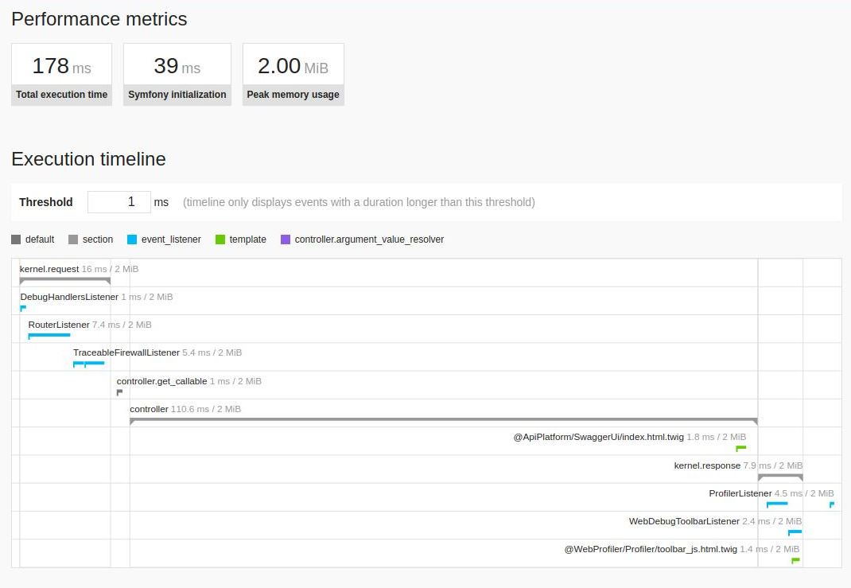Select the controller.get_callable timeline marker
This screenshot has width=851, height=588.
click(119, 392)
